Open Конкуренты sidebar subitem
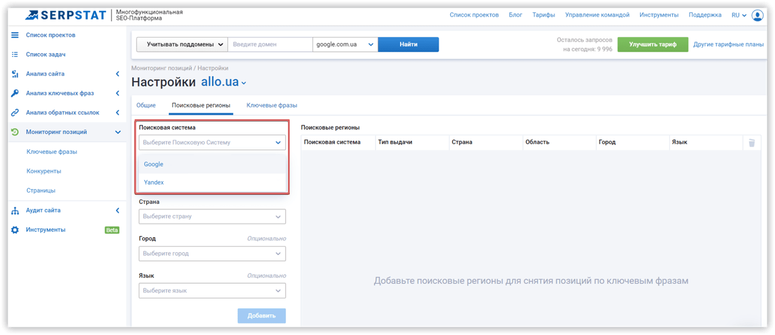Viewport: 775px width, 335px height. click(x=44, y=171)
